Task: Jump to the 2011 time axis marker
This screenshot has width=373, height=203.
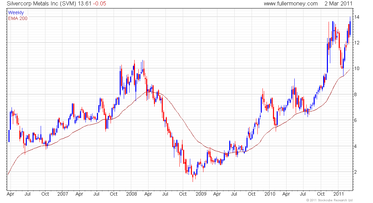Action: (x=338, y=194)
